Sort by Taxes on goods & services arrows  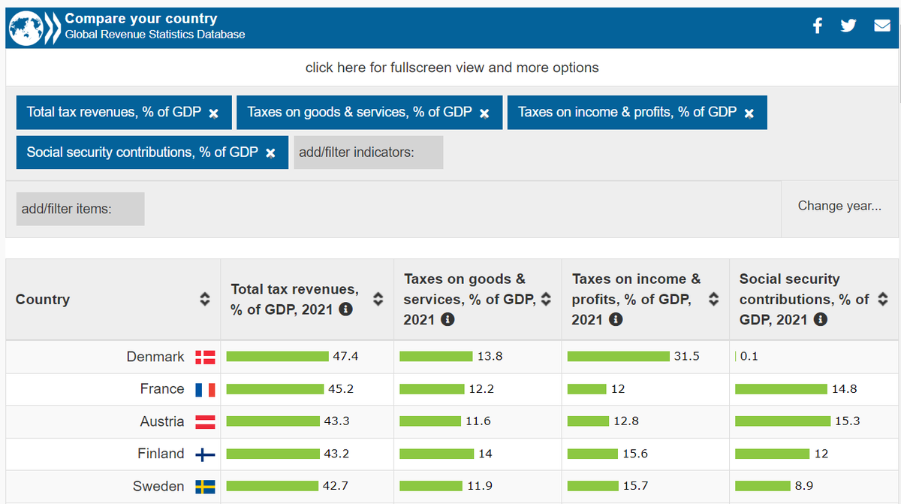pyautogui.click(x=546, y=299)
